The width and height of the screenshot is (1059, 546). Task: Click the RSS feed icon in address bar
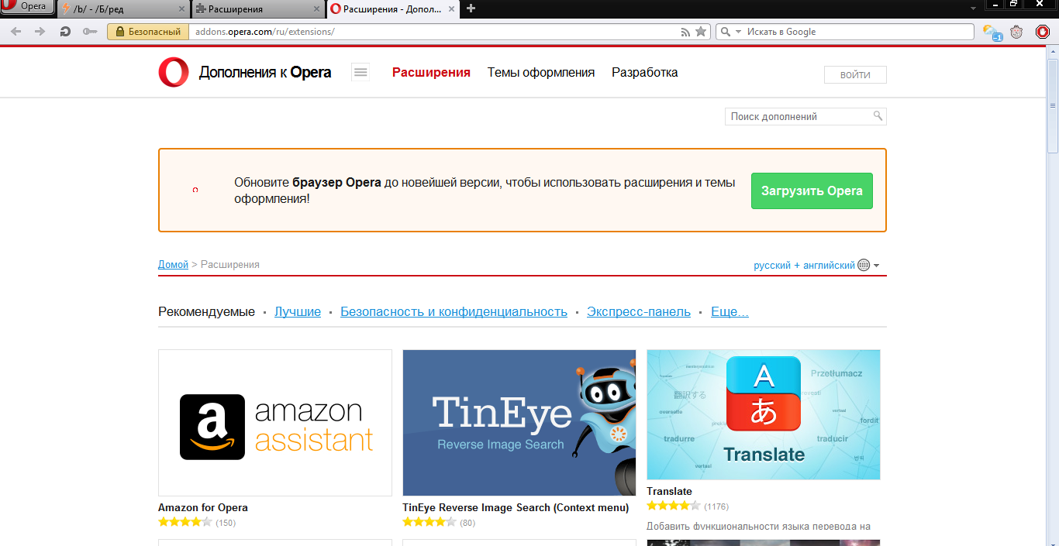(x=685, y=32)
